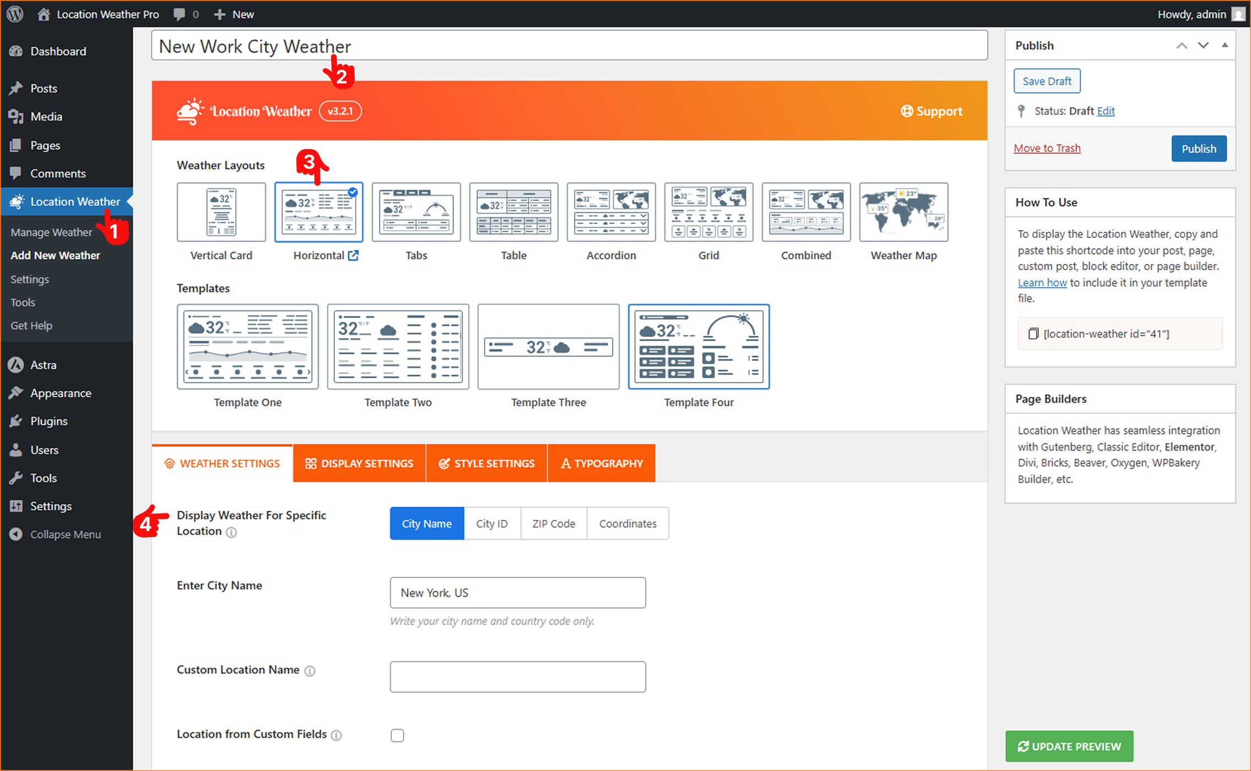Switch to Typography tab
The image size is (1251, 771).
coord(602,463)
